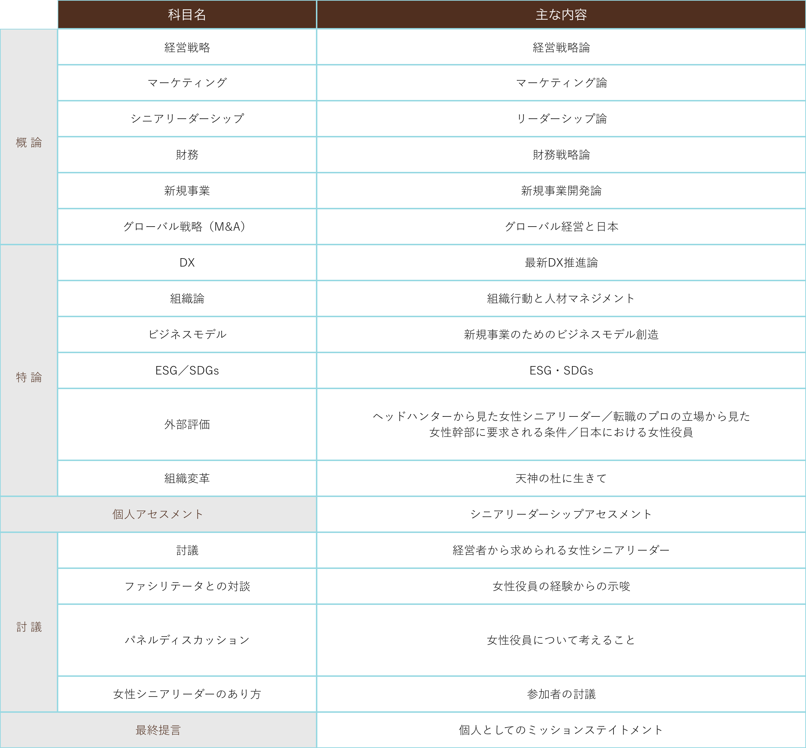Click the 経営戦略 subject cell
The width and height of the screenshot is (806, 748).
coord(187,47)
